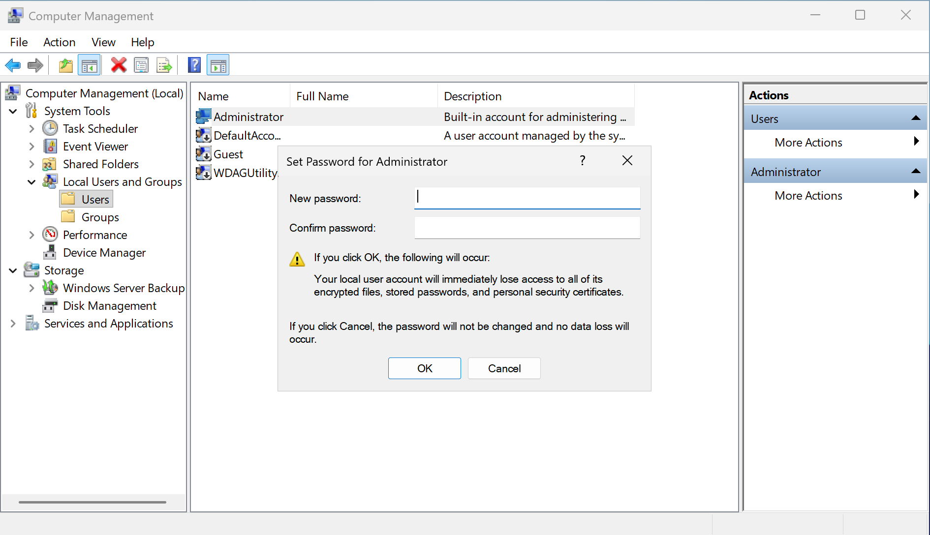Click the Performance monitor icon
930x535 pixels.
click(x=50, y=234)
